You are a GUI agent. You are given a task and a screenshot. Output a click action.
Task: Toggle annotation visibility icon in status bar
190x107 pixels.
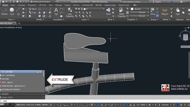click(x=127, y=105)
